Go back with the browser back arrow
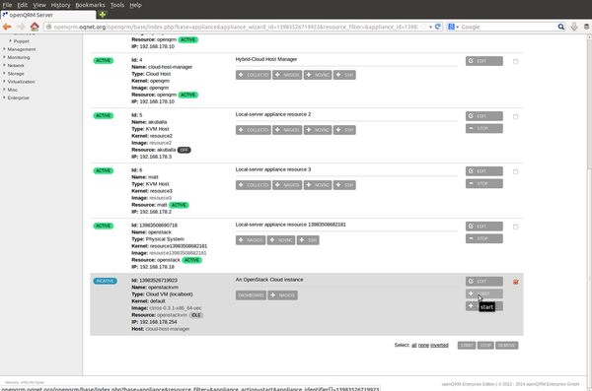The image size is (592, 391). point(7,27)
